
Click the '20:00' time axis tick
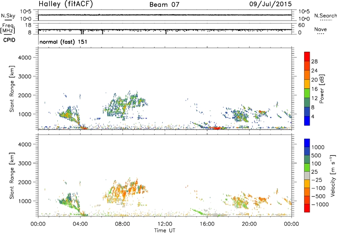[249, 224]
